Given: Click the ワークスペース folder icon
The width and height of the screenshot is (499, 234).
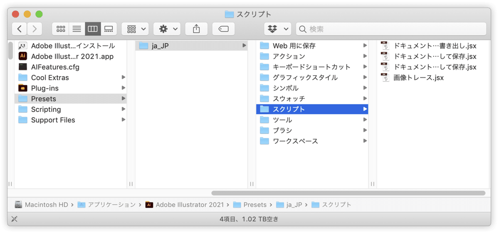Looking at the screenshot, I should 264,141.
